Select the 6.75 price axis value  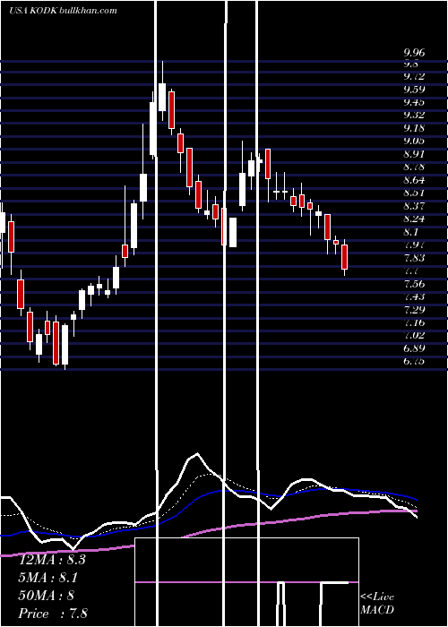click(414, 362)
